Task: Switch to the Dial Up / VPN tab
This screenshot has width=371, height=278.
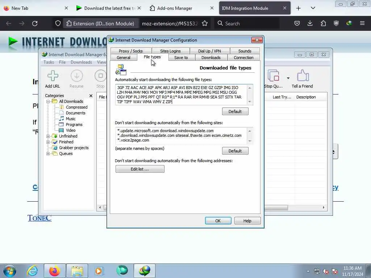Action: 209,51
